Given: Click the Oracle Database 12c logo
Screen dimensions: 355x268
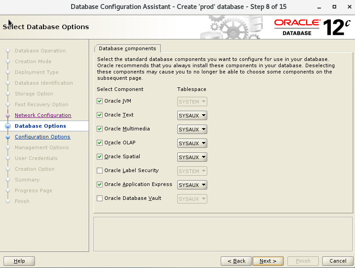Looking at the screenshot, I should (312, 27).
